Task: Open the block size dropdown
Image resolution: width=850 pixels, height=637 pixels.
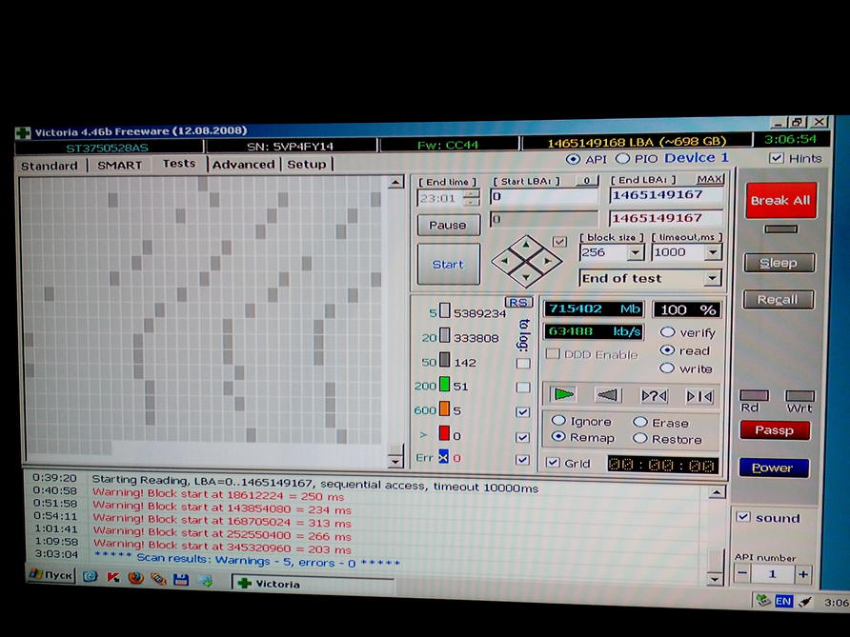Action: (635, 252)
